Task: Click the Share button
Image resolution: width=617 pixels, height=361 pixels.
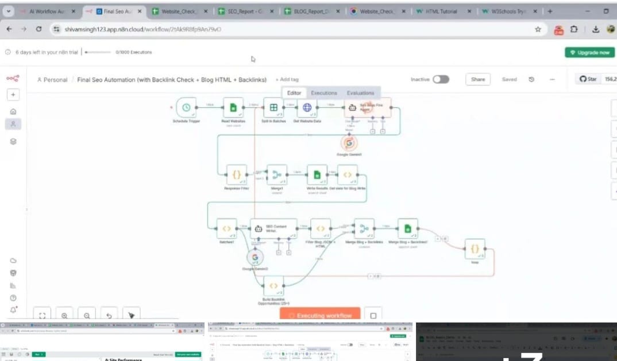Action: pyautogui.click(x=478, y=79)
